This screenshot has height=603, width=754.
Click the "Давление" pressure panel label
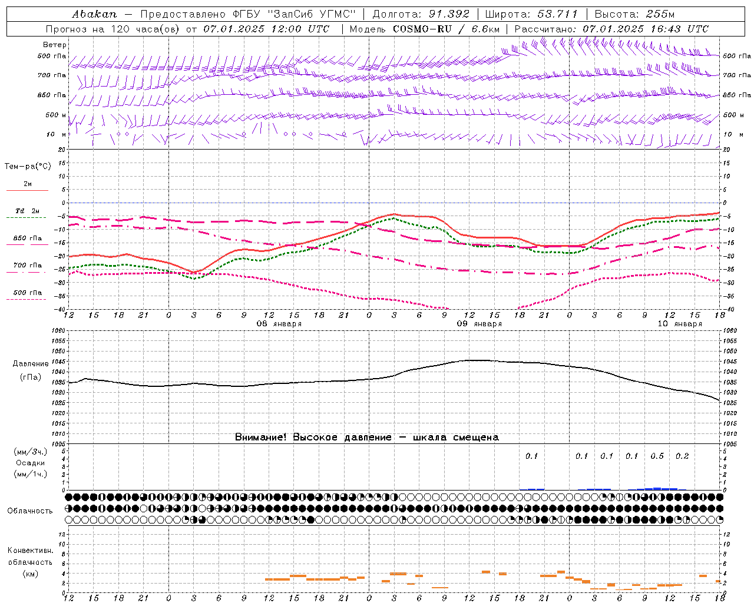(31, 364)
